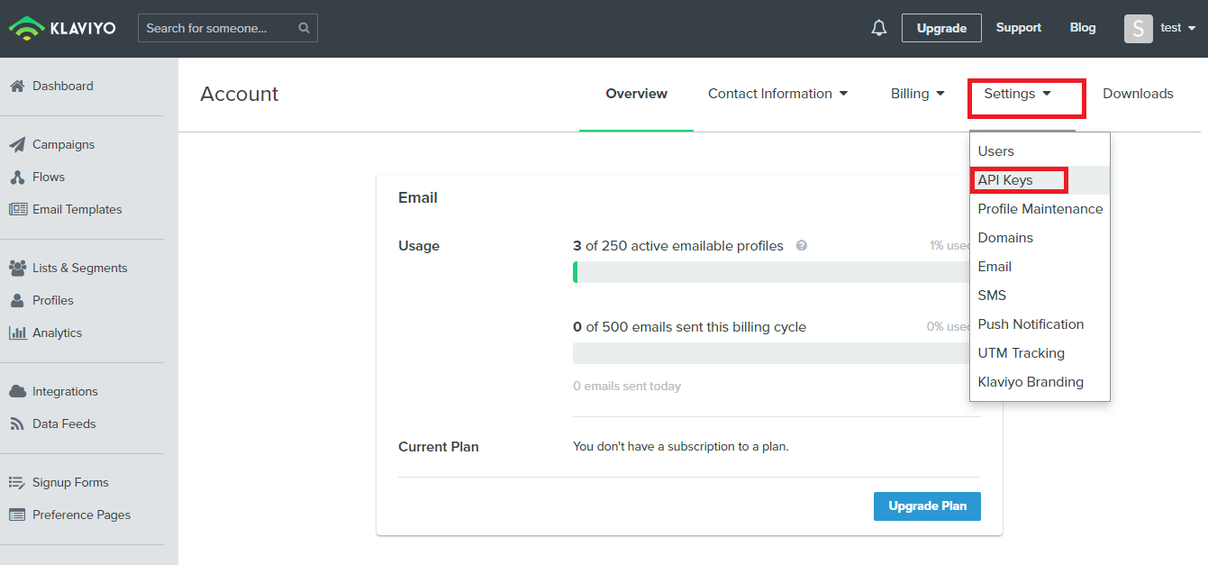Open Campaigns in sidebar
Image resolution: width=1208 pixels, height=565 pixels.
(x=63, y=144)
